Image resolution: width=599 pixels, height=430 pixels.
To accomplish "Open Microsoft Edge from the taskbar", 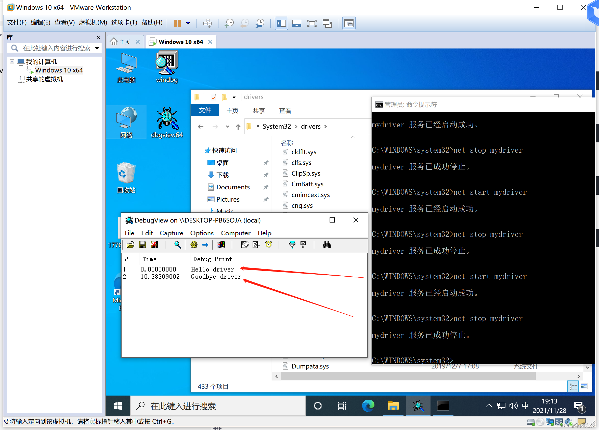I will click(x=368, y=406).
